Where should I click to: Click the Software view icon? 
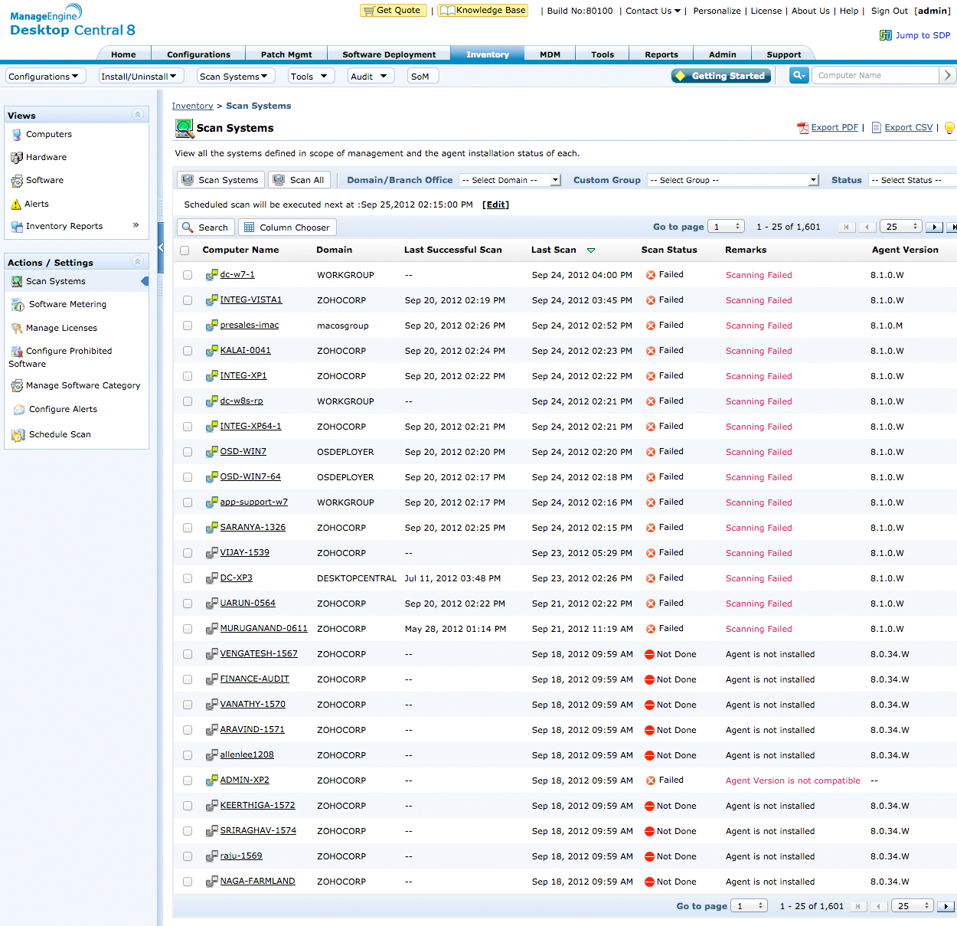[x=17, y=181]
